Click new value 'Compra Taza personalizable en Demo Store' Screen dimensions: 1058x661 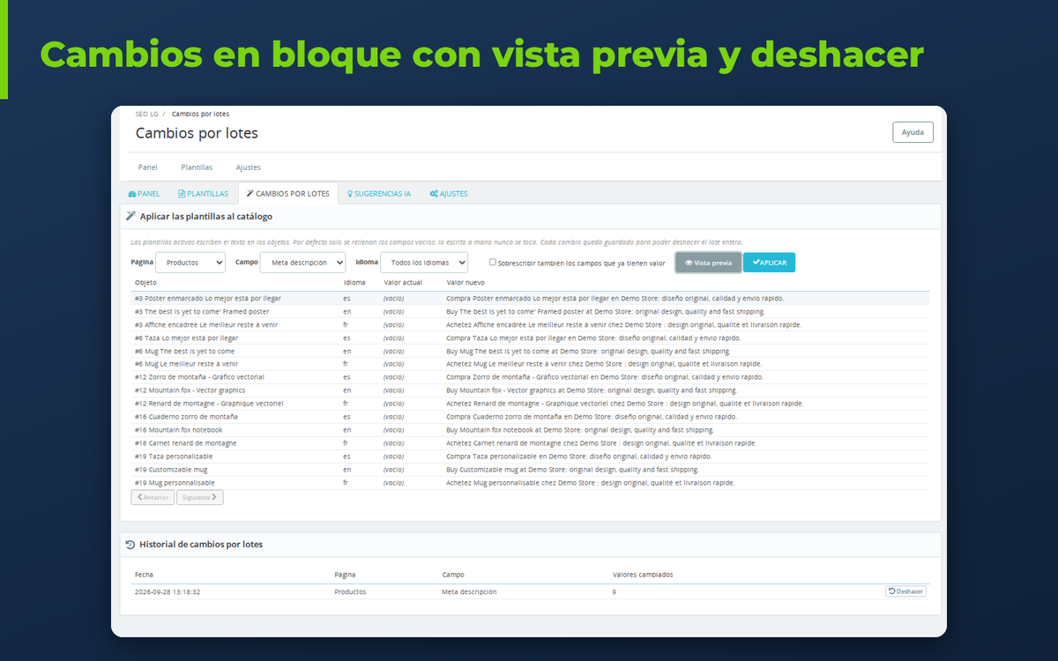click(578, 457)
